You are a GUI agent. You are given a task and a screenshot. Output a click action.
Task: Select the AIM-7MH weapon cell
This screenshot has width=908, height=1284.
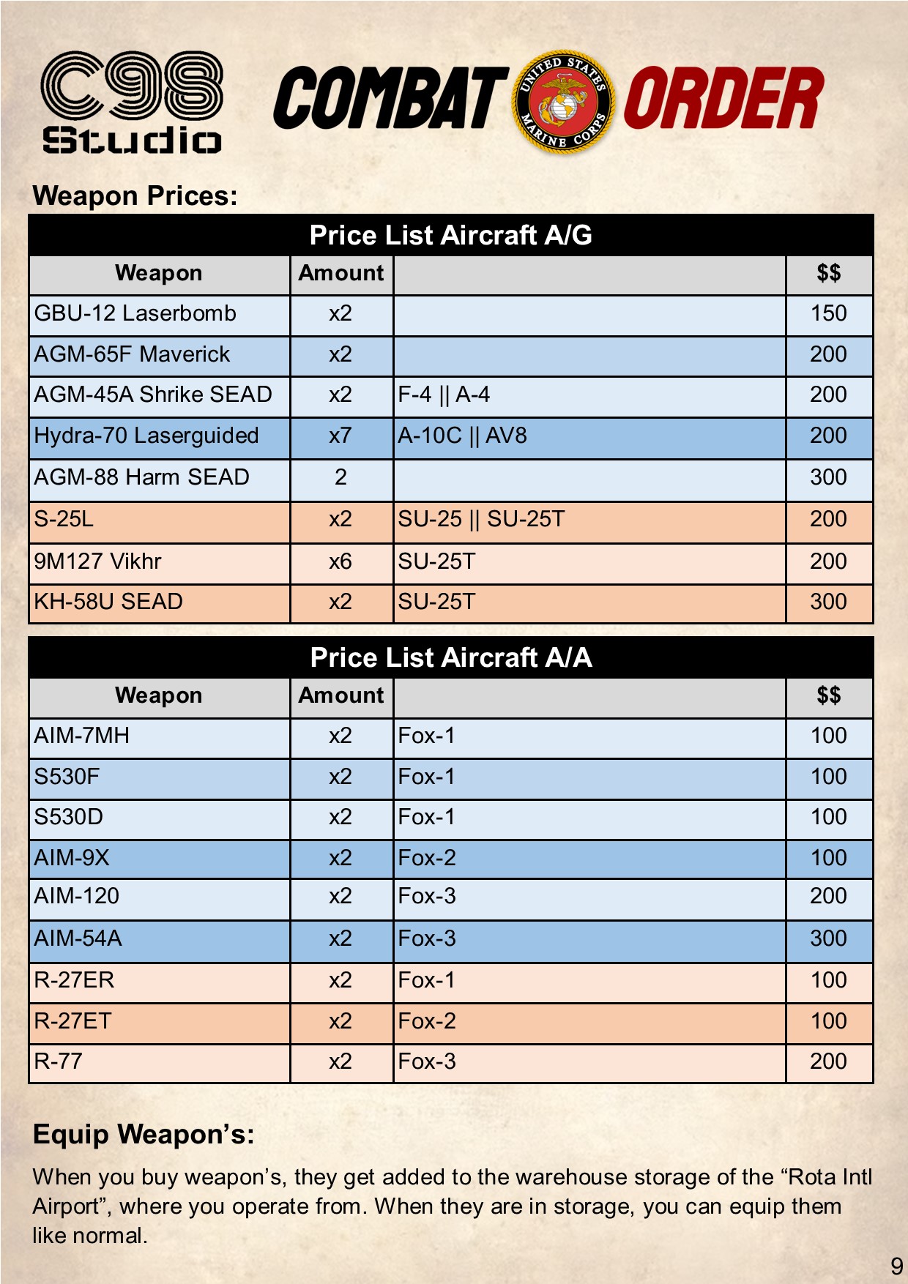(82, 736)
